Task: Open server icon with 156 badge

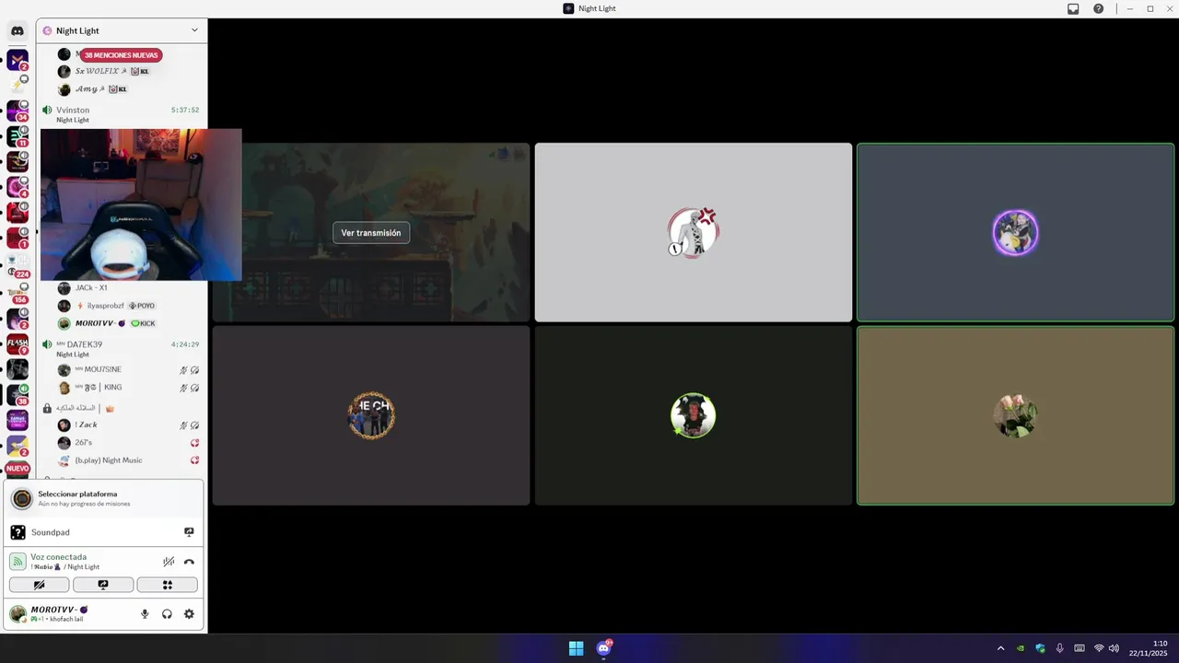Action: pyautogui.click(x=18, y=294)
